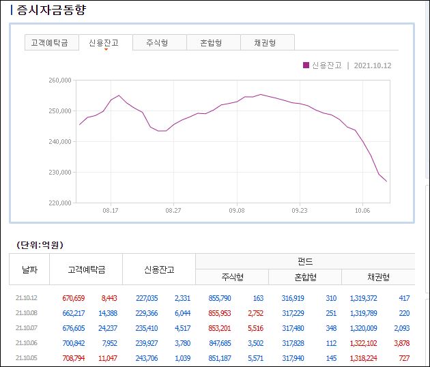Click the 220,000 y-axis label
Viewport: 430px width, 367px height.
point(60,203)
